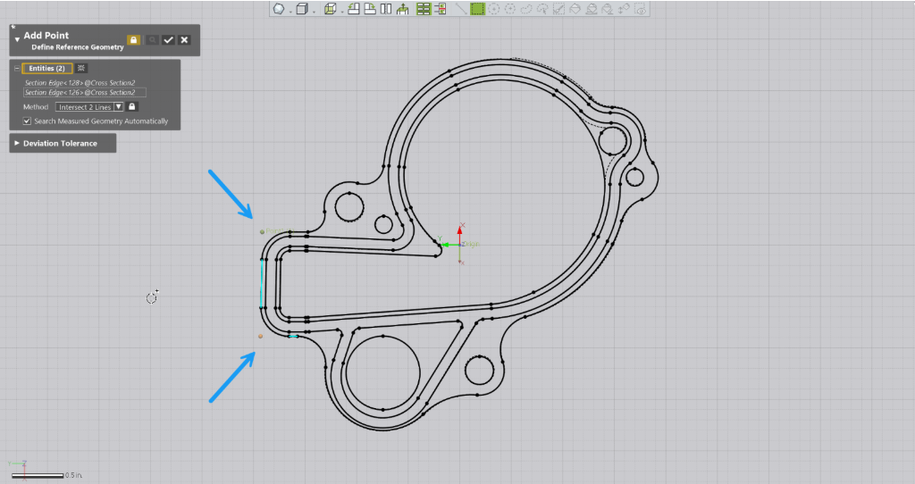915x484 pixels.
Task: Select the green rectangle selection mode tool
Action: point(478,9)
